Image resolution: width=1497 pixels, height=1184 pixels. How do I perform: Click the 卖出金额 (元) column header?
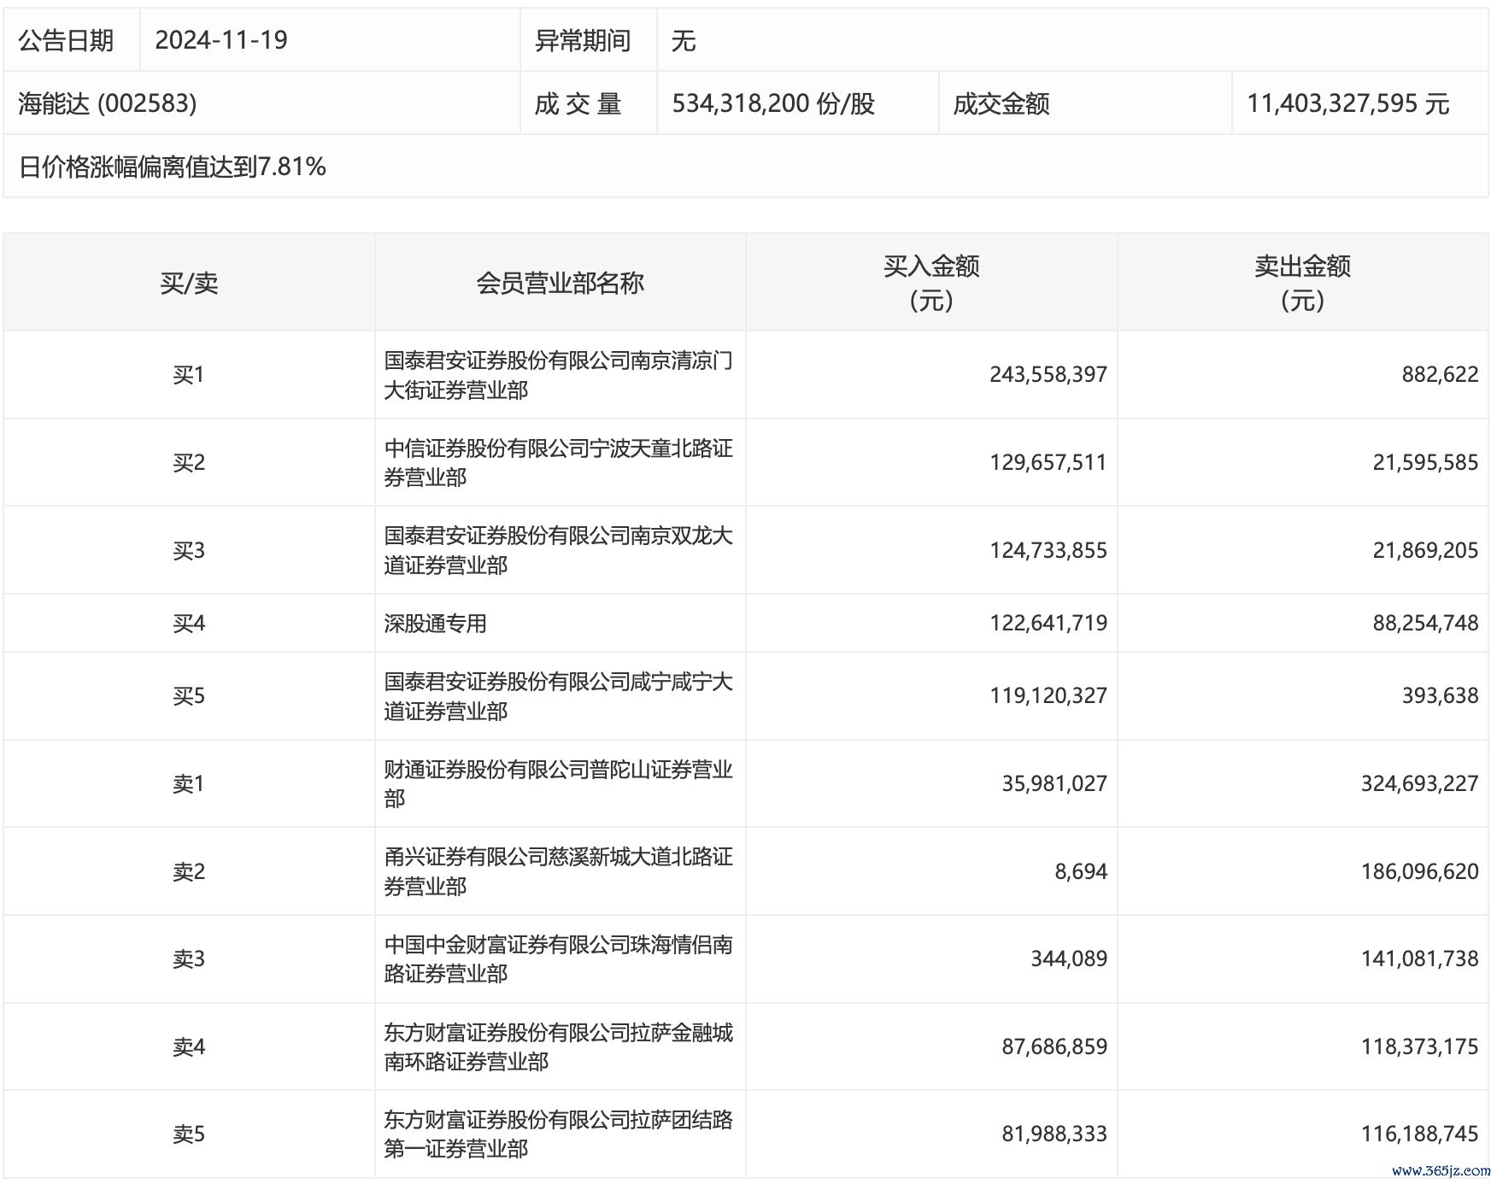pos(1303,283)
